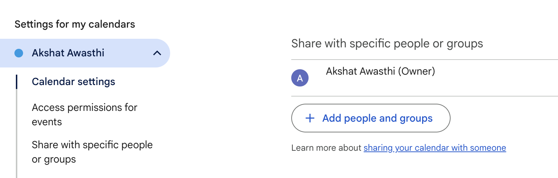Collapse the Akshat Awasthi section with the chevron

click(x=157, y=53)
